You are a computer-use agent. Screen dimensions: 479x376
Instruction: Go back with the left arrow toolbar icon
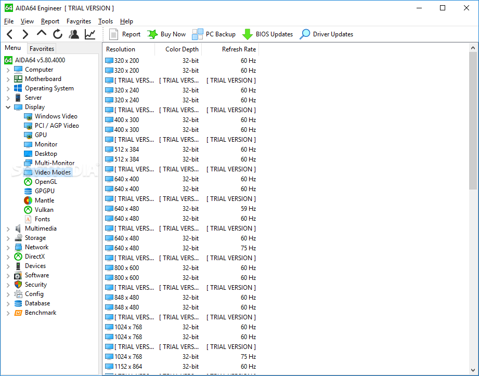pos(10,34)
